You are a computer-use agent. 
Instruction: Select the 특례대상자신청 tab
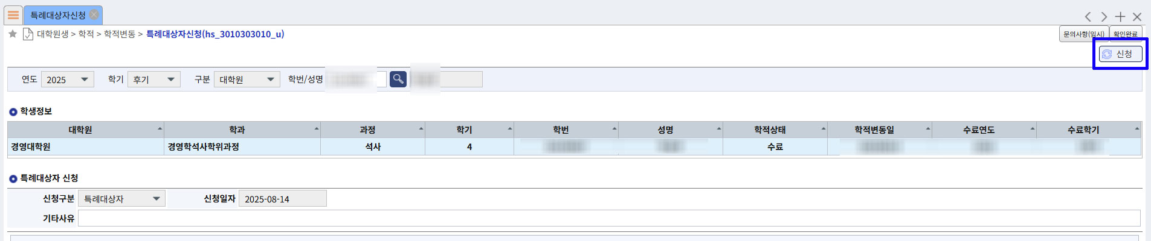(58, 15)
